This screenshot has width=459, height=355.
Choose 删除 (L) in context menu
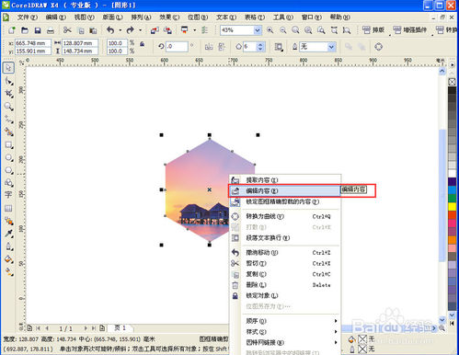285,285
